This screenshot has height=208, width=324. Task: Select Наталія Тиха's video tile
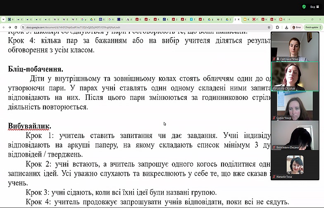click(294, 164)
